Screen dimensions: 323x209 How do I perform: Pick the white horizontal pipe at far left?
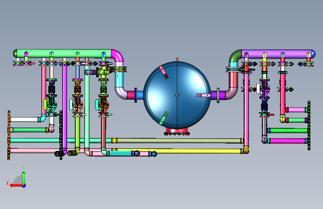(24, 119)
